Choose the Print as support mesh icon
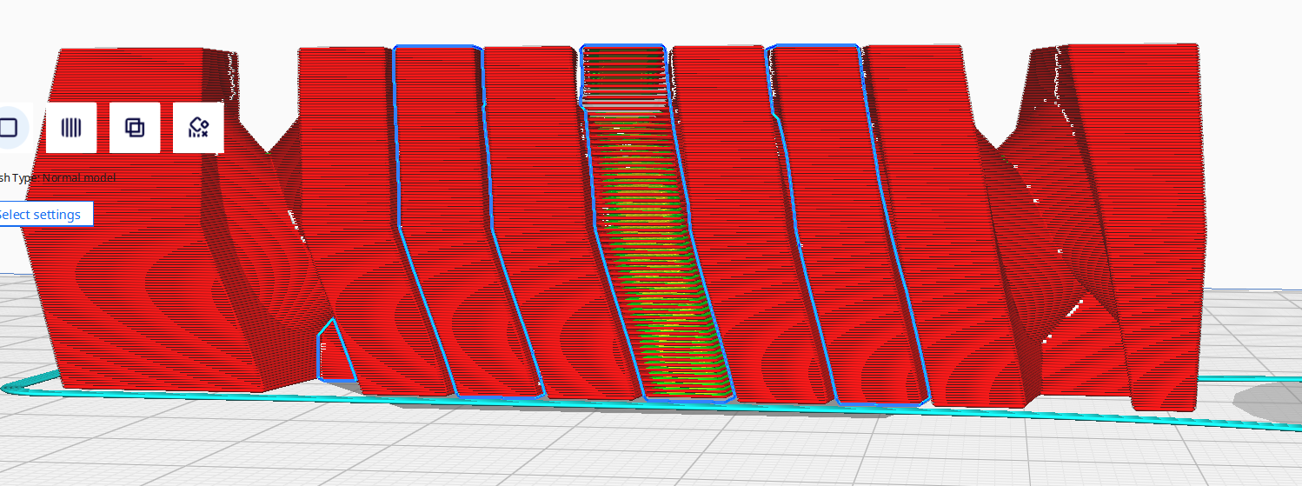Screen dimensions: 1302x486 pos(71,128)
